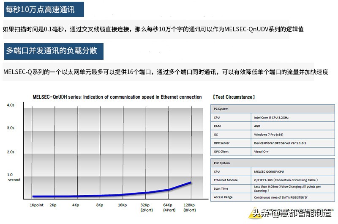Image resolution: width=338 pixels, height=224 pixels.
Task: Click the 128Kp (8Port) x-axis label
Action: [x=189, y=207]
